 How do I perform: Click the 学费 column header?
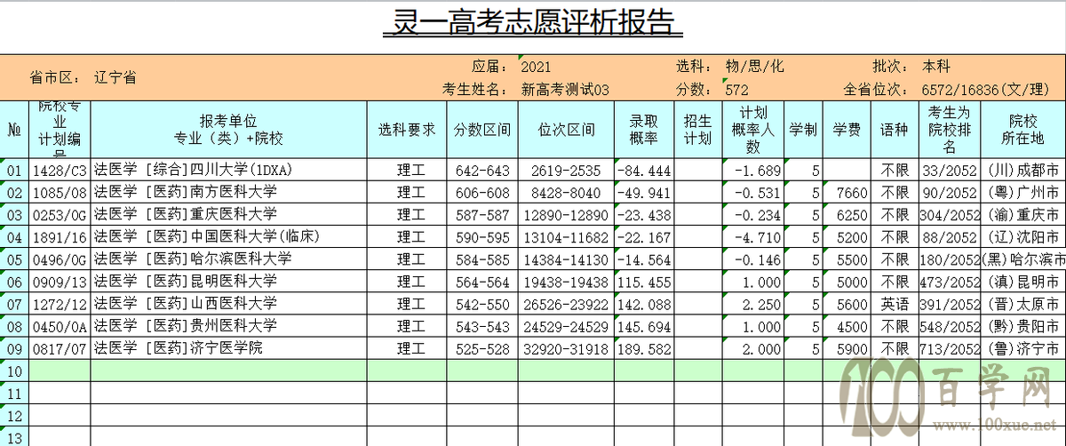pos(846,130)
